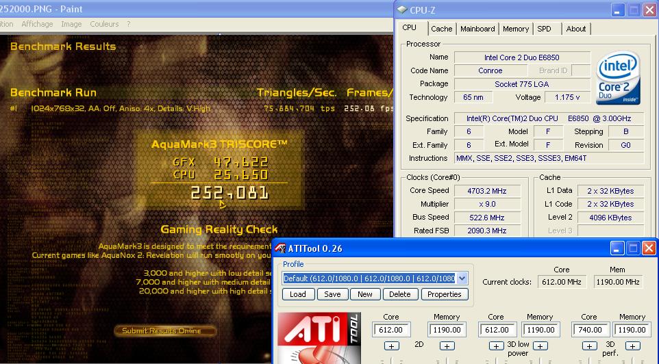The image size is (659, 364).
Task: Click the Revision value G0
Action: [626, 145]
